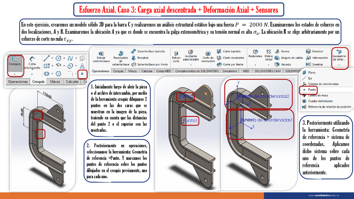
Task: Open the Line tool dropdown arrow
Action: tap(52, 58)
